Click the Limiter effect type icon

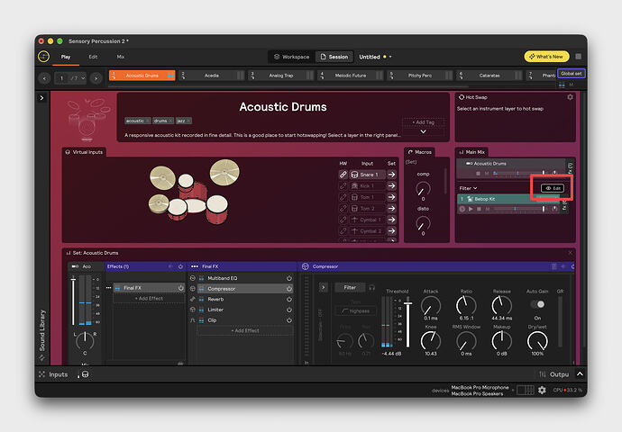pyautogui.click(x=193, y=310)
